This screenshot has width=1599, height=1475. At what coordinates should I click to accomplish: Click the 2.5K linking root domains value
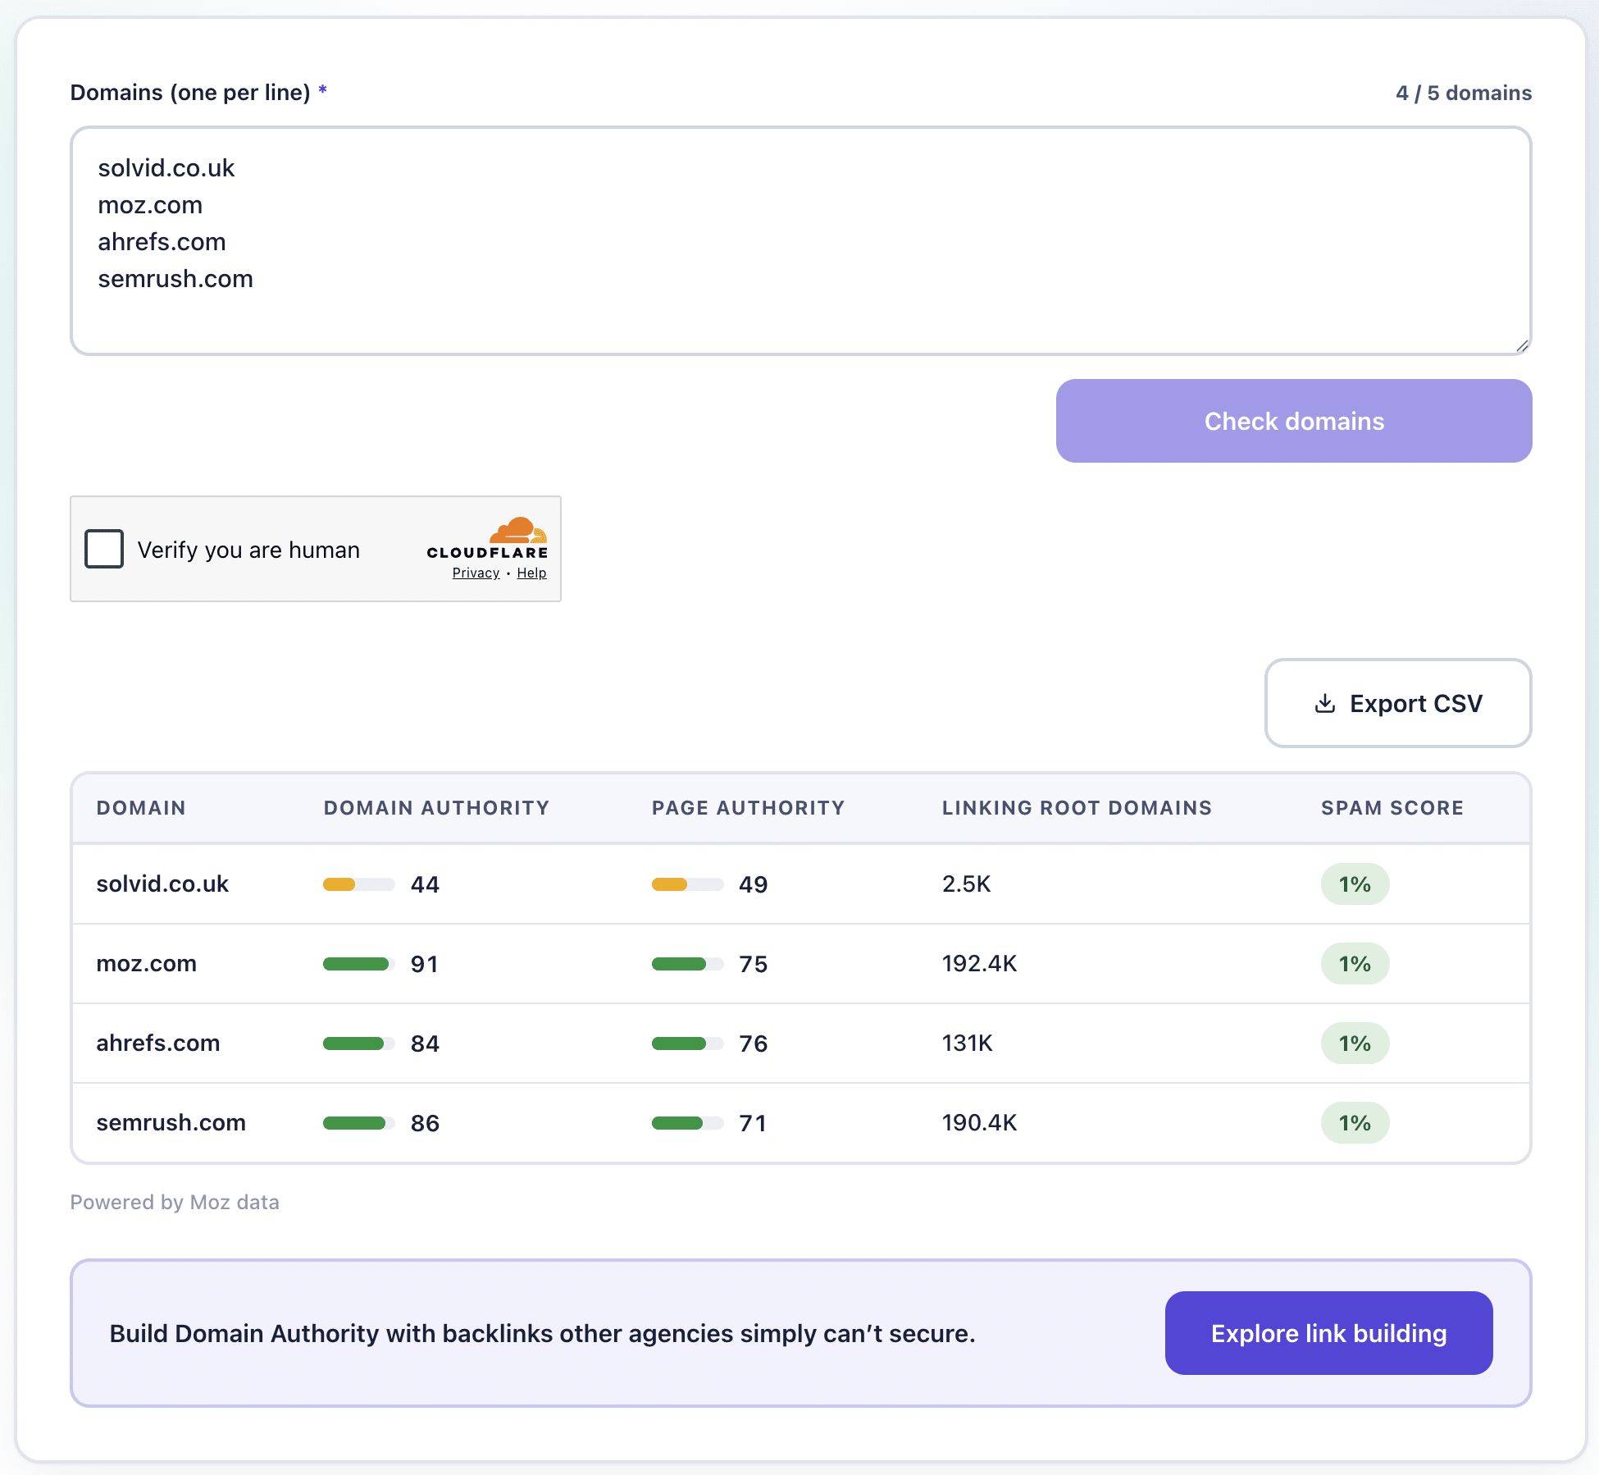tap(967, 884)
